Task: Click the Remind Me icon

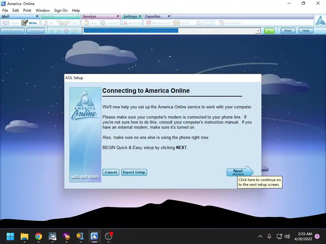Action: (221, 23)
